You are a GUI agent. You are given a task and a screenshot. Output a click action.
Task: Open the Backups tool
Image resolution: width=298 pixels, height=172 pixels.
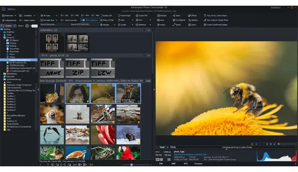coord(162,16)
